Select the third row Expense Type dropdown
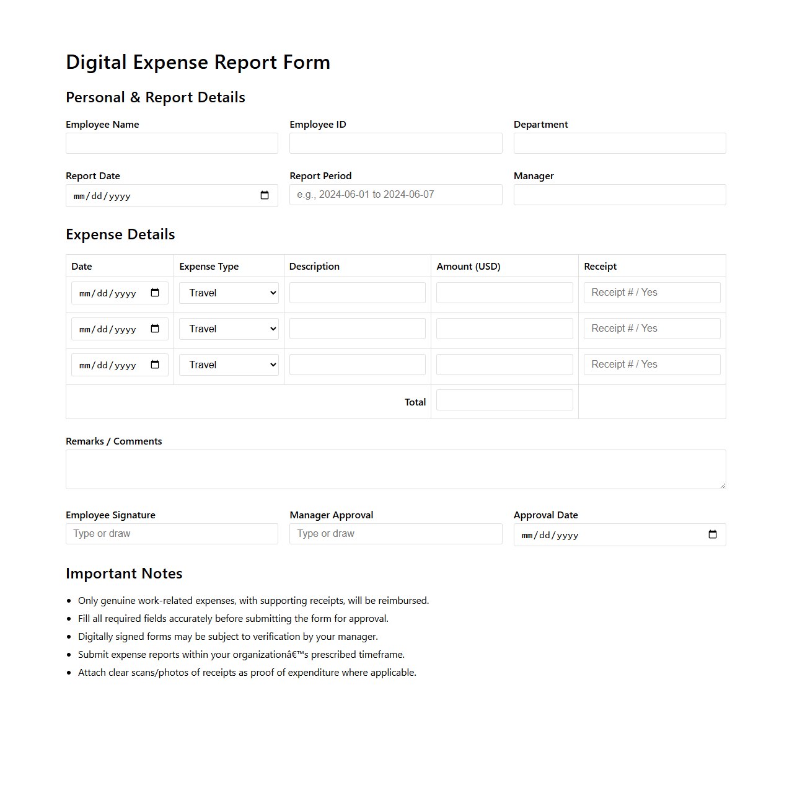792x806 pixels. tap(229, 365)
